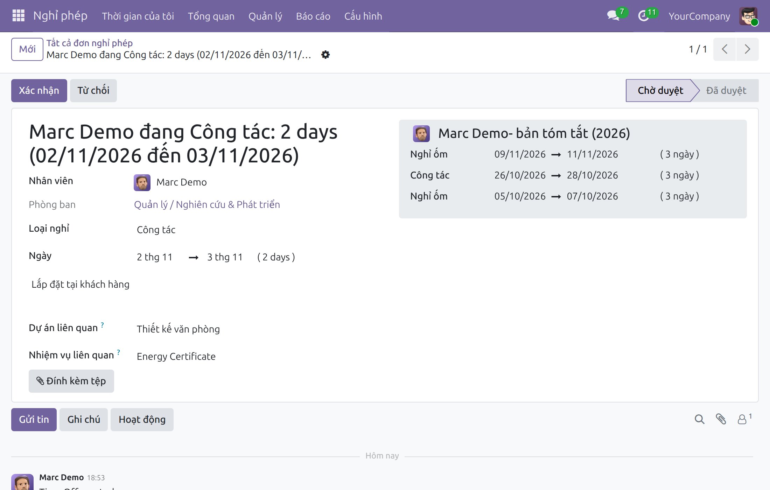Click Marc Demo's avatar in the employee field

(142, 182)
